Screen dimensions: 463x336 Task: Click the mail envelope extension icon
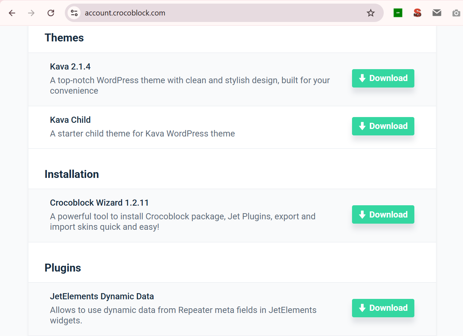[437, 13]
